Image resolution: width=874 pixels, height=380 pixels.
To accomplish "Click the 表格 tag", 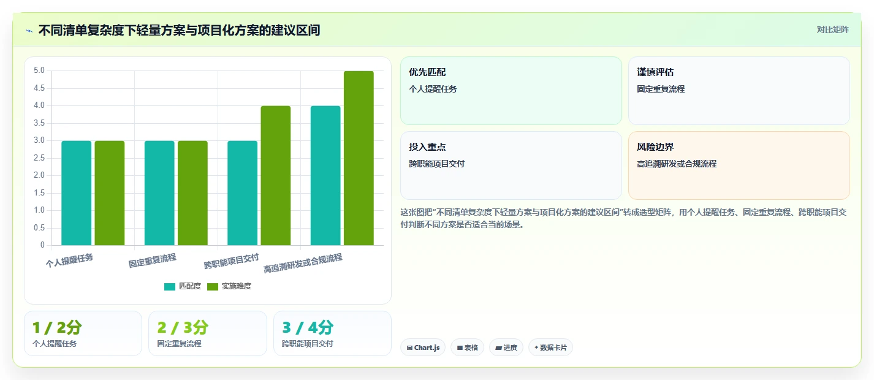I will [x=467, y=348].
